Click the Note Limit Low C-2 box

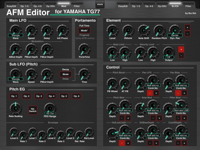click(x=112, y=57)
